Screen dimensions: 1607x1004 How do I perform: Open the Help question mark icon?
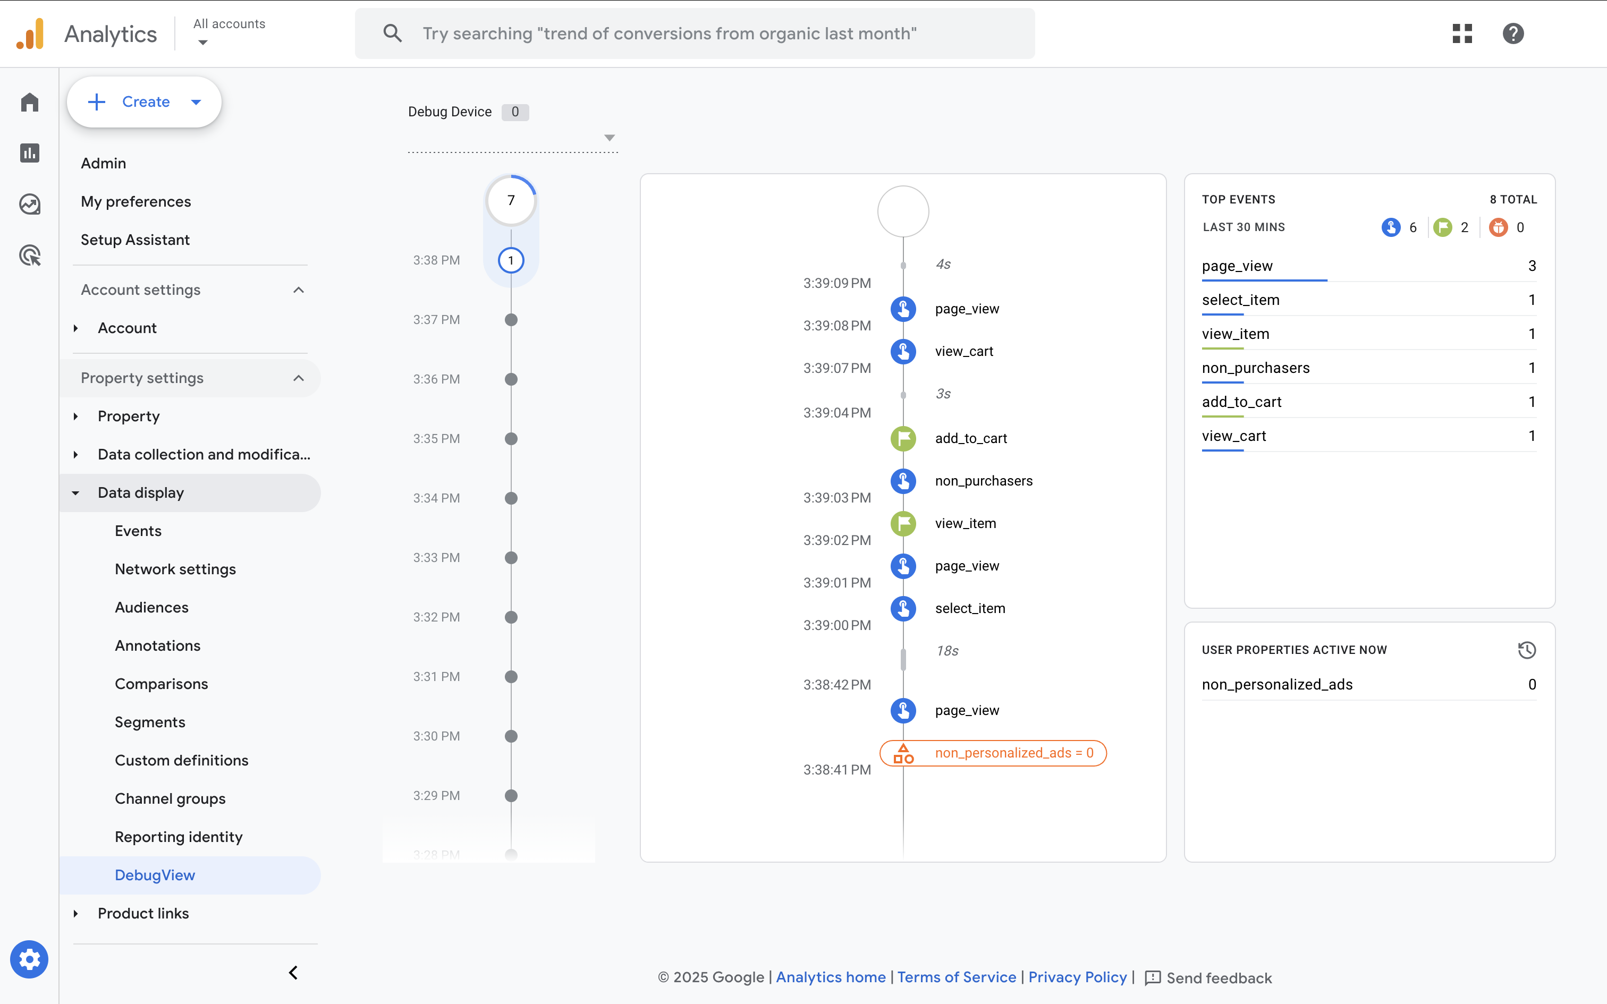tap(1513, 33)
